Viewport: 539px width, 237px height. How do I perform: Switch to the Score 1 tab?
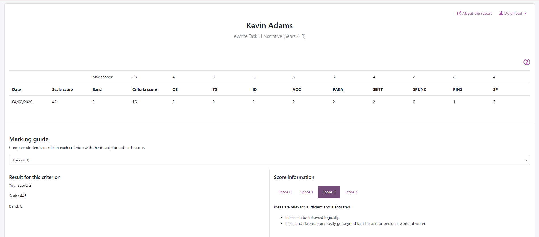coord(307,192)
